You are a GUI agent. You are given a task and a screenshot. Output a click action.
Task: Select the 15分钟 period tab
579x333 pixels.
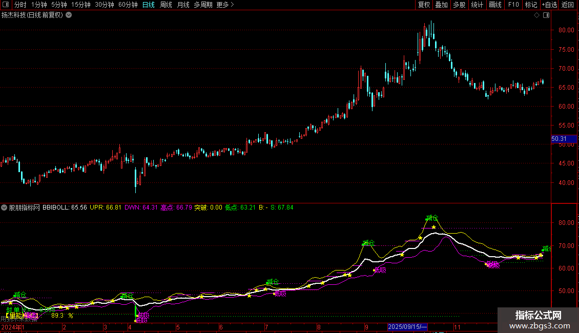(80, 5)
